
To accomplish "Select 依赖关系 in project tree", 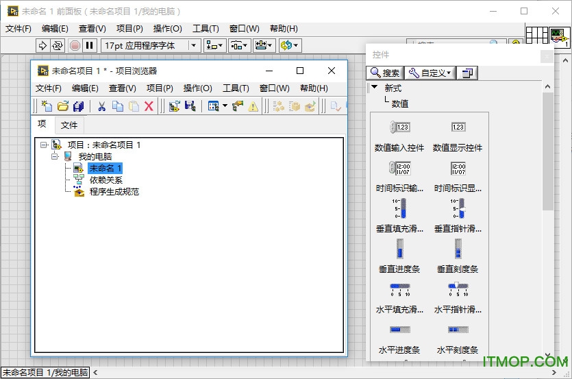I will [x=106, y=180].
